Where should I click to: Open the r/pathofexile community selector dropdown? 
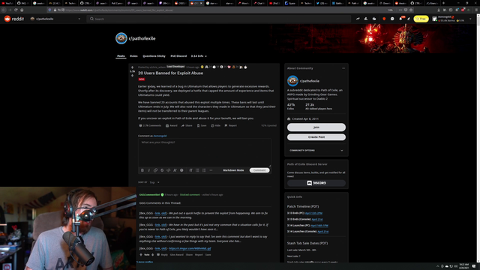[x=55, y=19]
